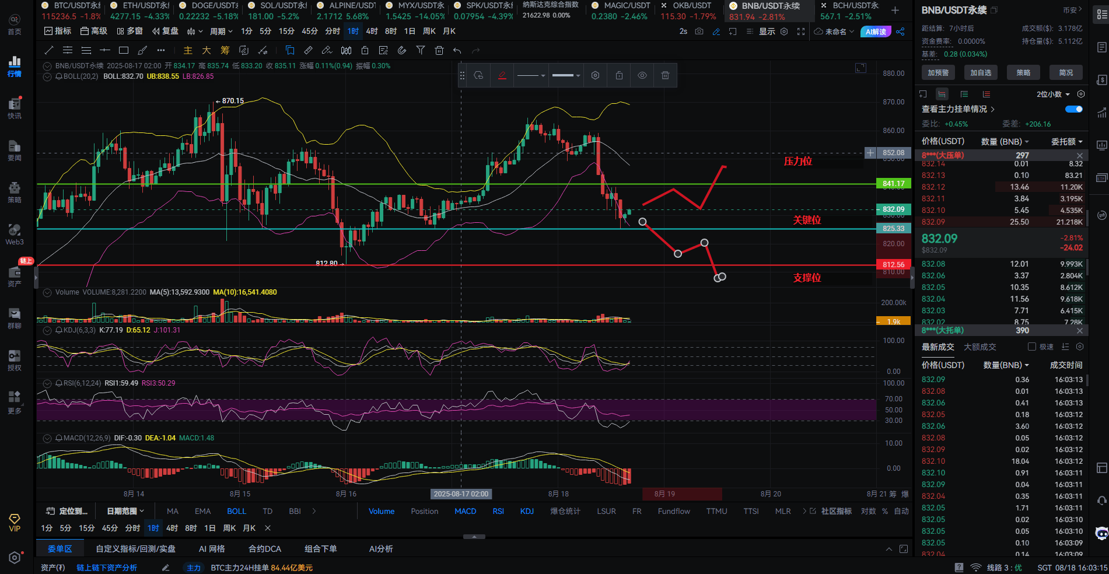
Task: Select the MACD indicator tab
Action: coord(465,511)
